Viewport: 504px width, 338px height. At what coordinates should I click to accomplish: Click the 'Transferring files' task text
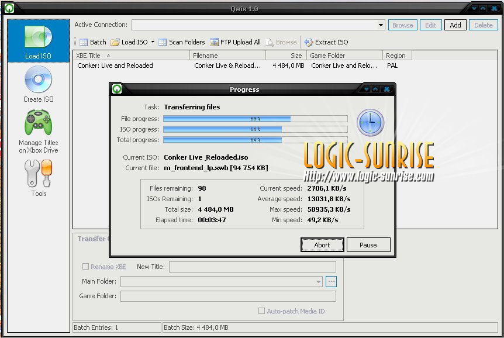coord(192,107)
